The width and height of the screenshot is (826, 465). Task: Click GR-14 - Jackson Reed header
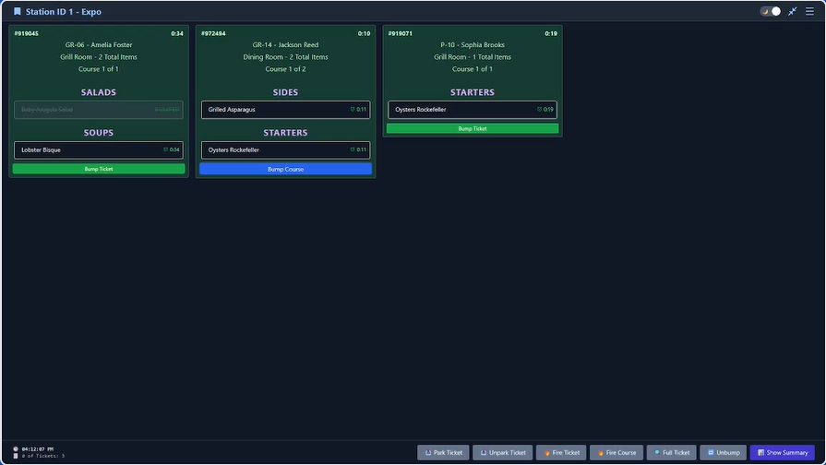point(285,45)
